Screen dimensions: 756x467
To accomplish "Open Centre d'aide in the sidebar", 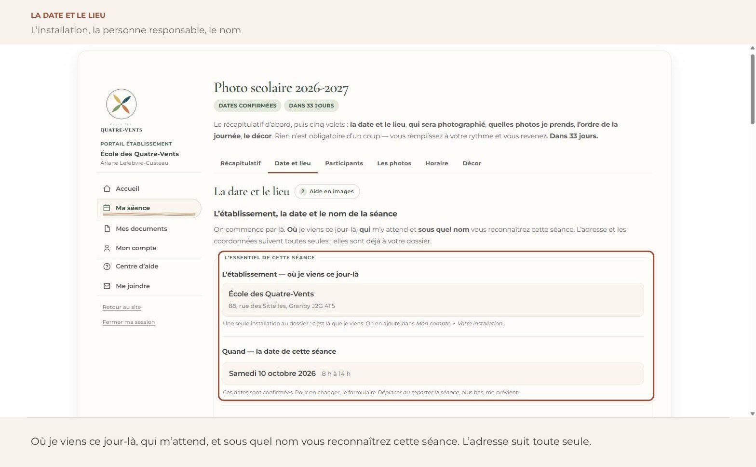I will pyautogui.click(x=149, y=267).
